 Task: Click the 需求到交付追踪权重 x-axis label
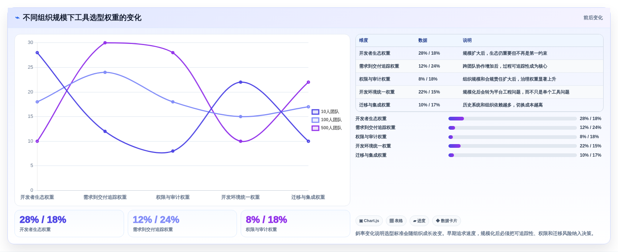[105, 197]
